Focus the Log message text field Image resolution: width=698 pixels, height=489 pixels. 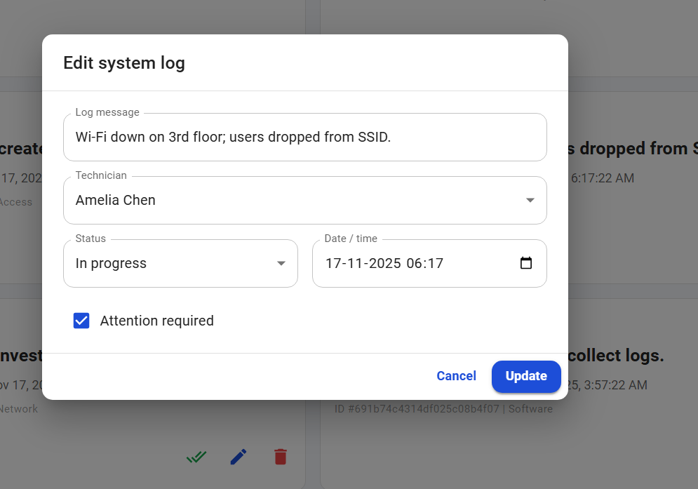tap(304, 138)
